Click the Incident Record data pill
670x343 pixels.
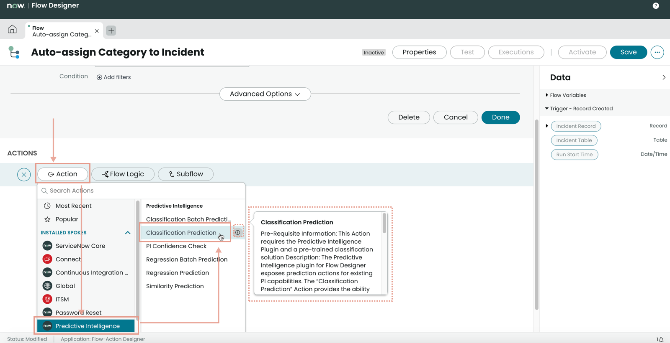tap(576, 126)
